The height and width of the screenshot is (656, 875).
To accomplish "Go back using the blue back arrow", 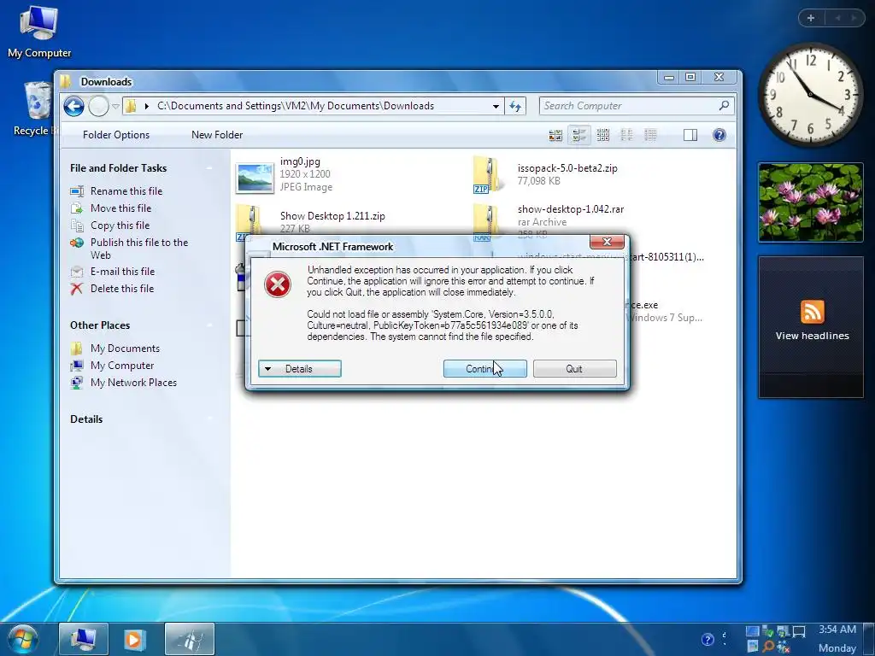I will [x=73, y=106].
